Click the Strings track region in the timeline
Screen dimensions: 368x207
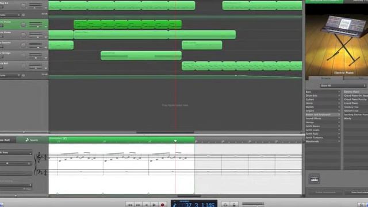[141, 56]
